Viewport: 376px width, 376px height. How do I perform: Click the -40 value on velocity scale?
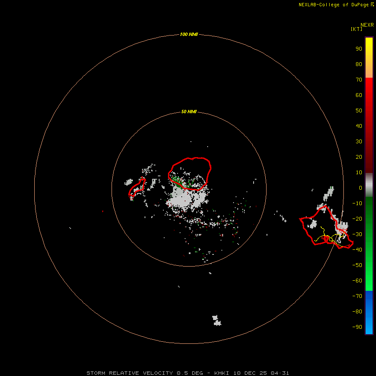point(357,250)
